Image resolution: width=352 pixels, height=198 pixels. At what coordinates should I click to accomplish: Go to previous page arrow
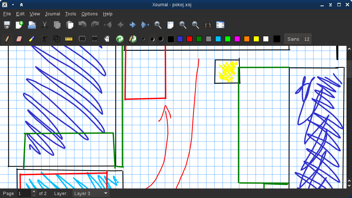pos(120,25)
